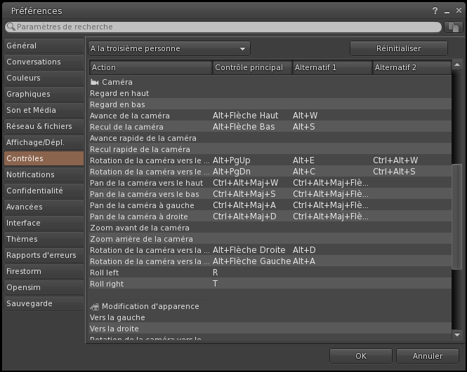The width and height of the screenshot is (467, 372).
Task: Sort list by Action column header
Action: click(x=150, y=67)
